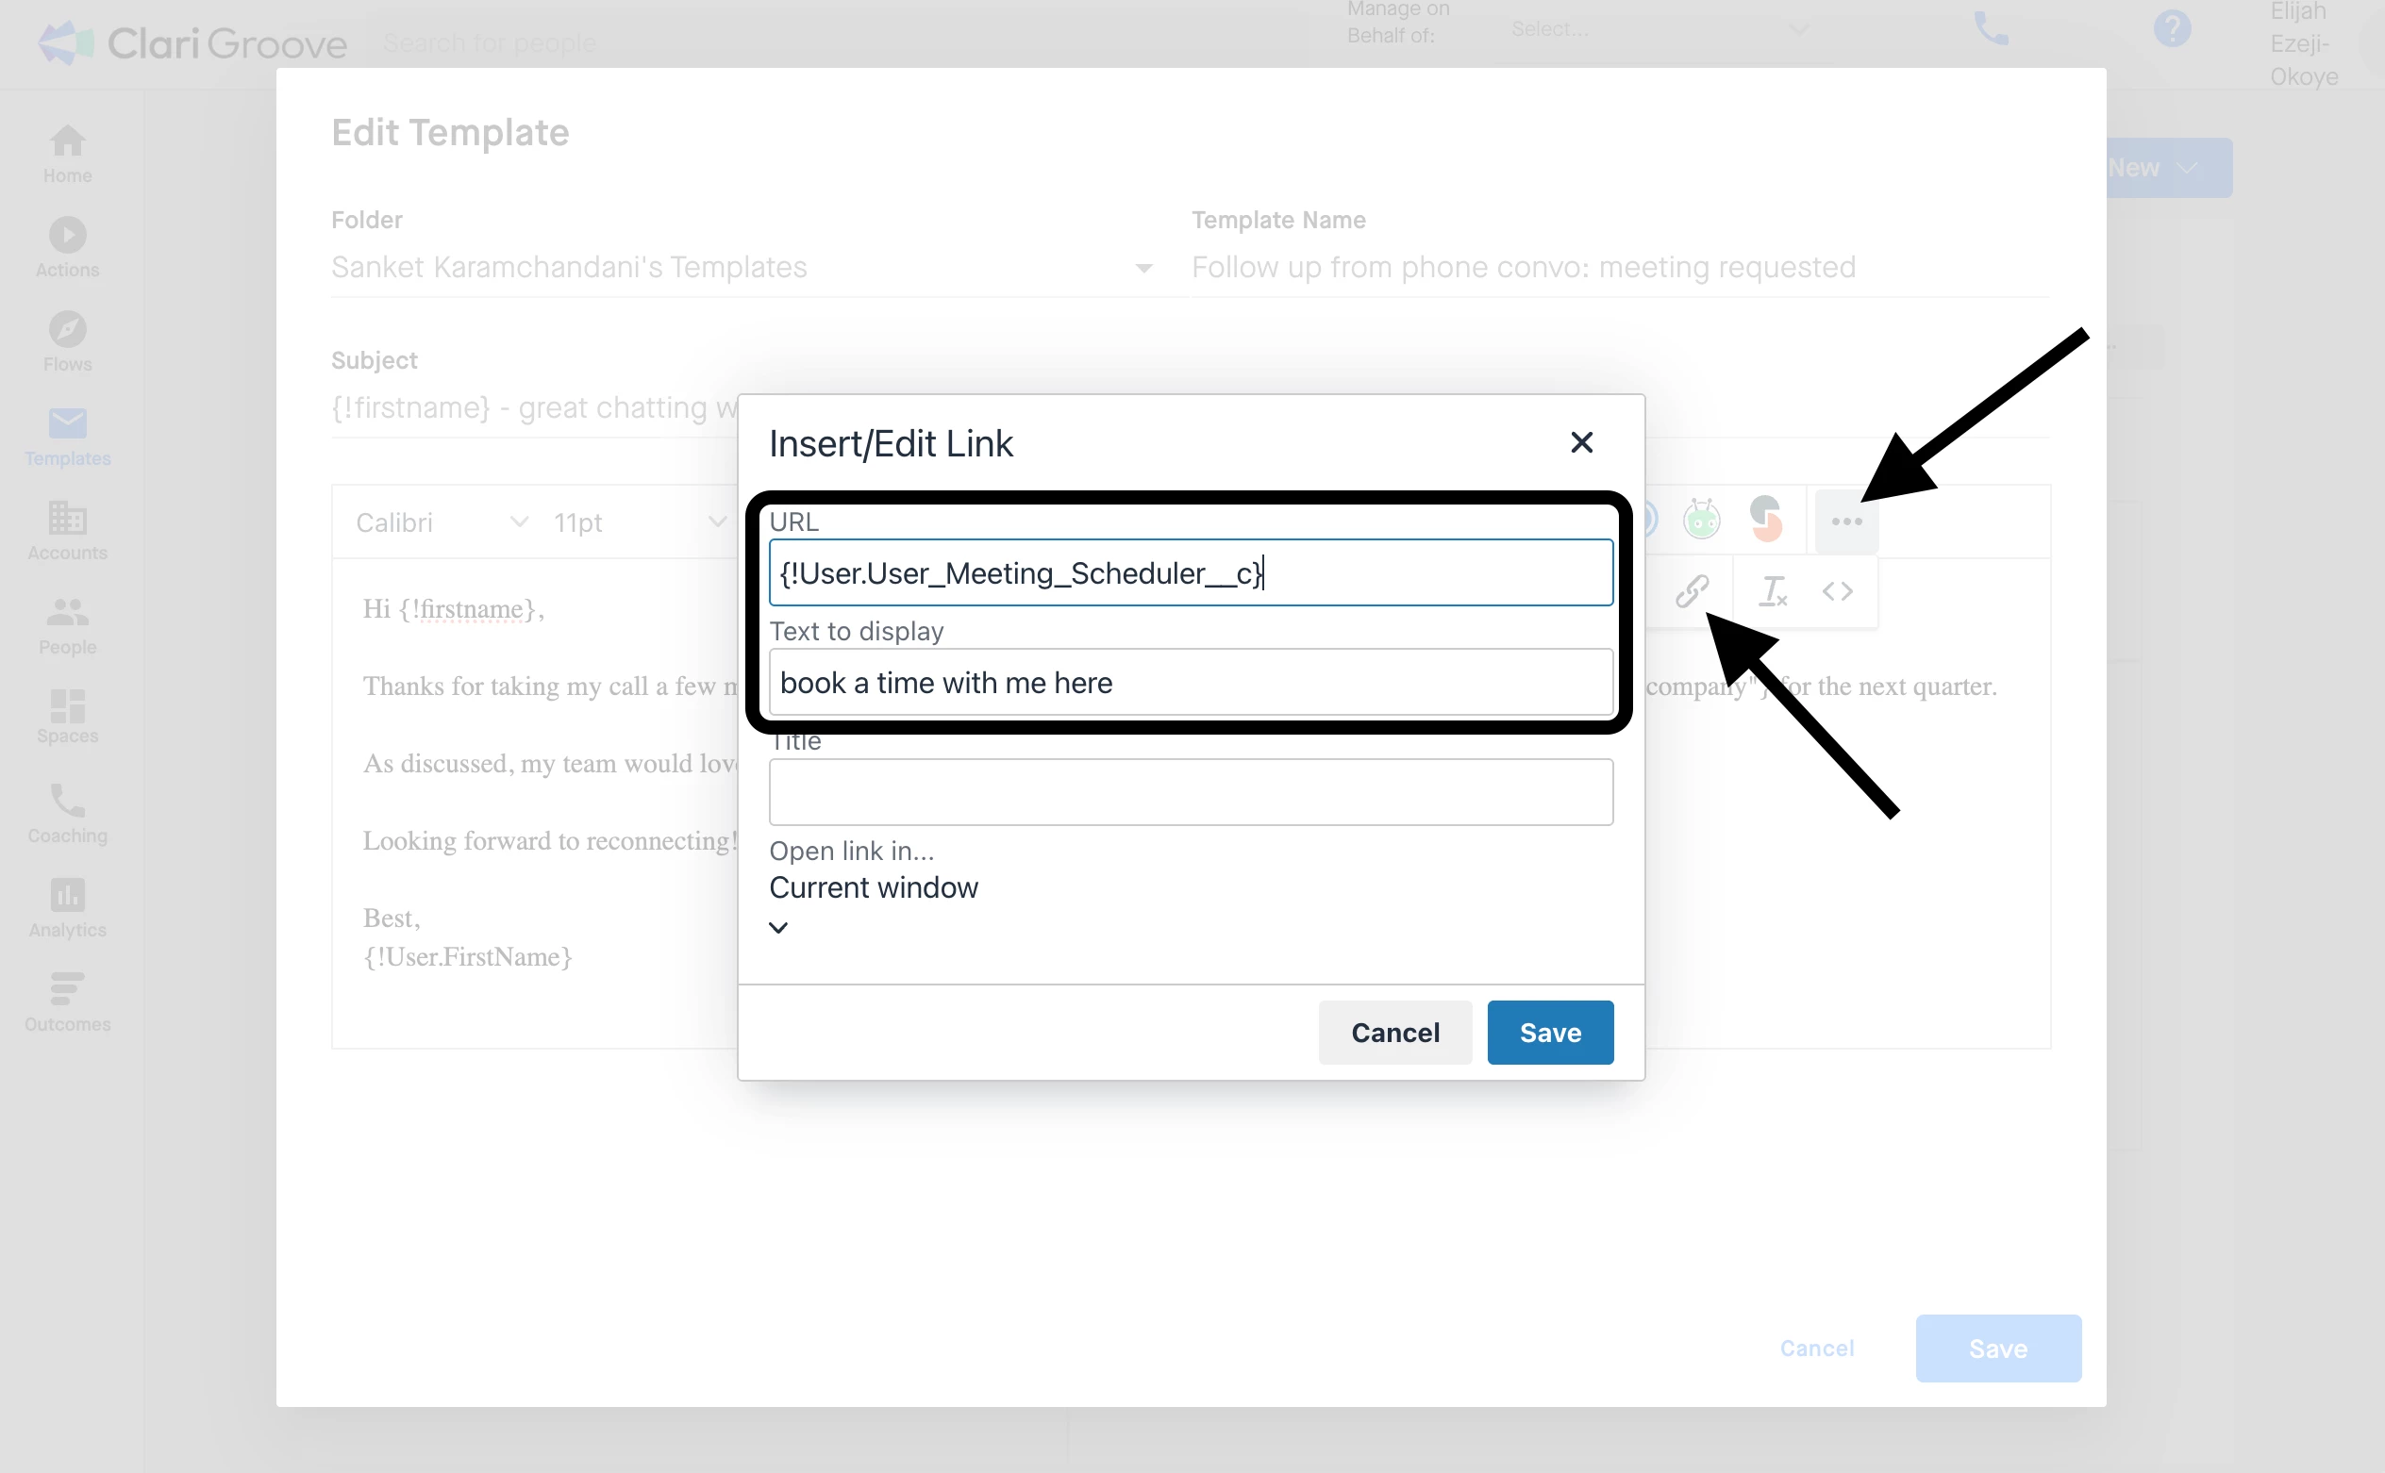Viewport: 2385px width, 1473px height.
Task: Click into the URL input field
Action: coord(1190,572)
